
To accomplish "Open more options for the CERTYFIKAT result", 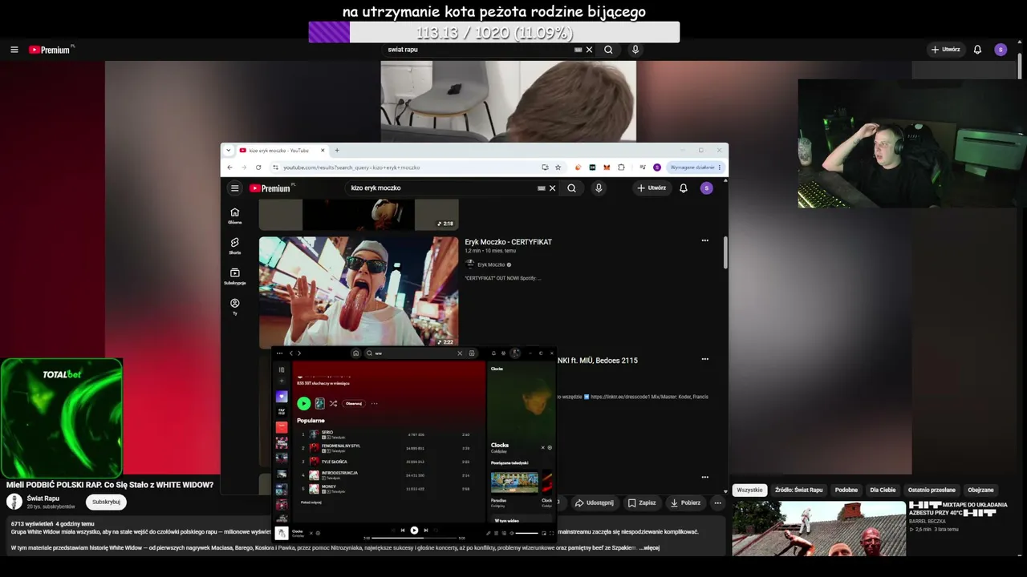I will 704,240.
